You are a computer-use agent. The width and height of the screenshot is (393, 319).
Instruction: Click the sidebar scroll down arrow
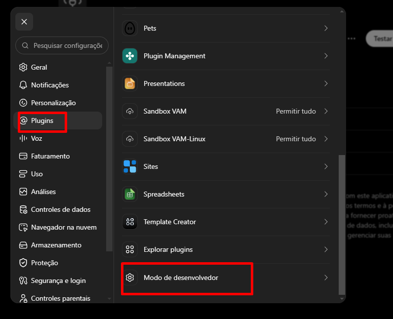pyautogui.click(x=109, y=299)
